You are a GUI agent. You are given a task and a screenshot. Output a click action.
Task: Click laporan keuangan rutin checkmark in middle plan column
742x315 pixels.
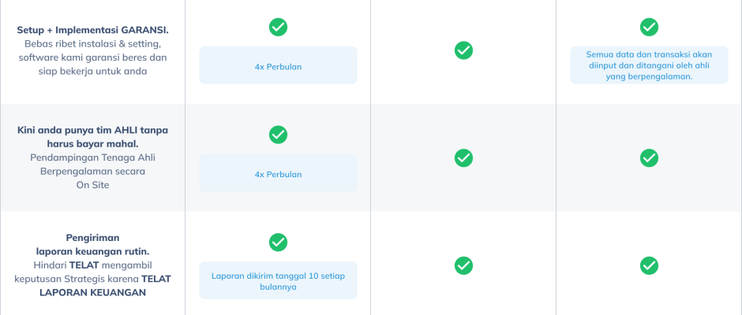tap(463, 265)
